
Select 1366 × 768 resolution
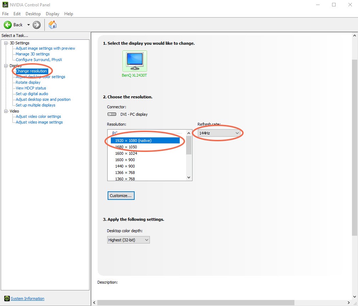click(125, 173)
